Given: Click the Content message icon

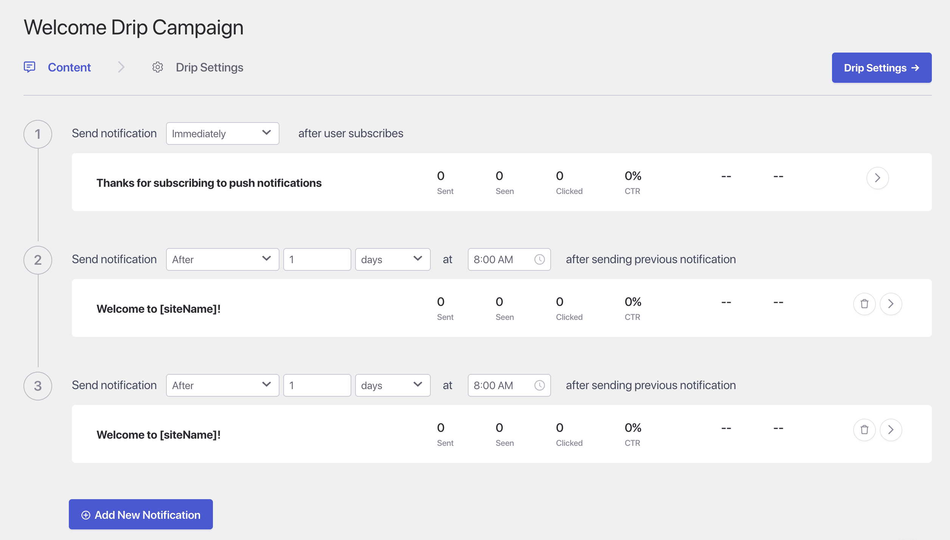Looking at the screenshot, I should click(29, 67).
